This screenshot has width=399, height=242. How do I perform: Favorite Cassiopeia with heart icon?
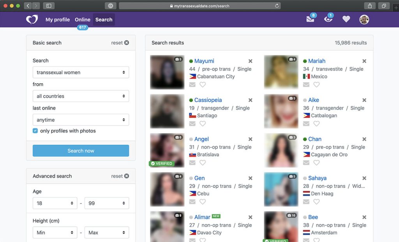(203, 124)
